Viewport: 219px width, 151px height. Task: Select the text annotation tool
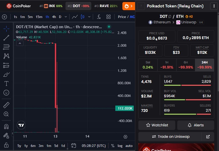click(x=6, y=83)
